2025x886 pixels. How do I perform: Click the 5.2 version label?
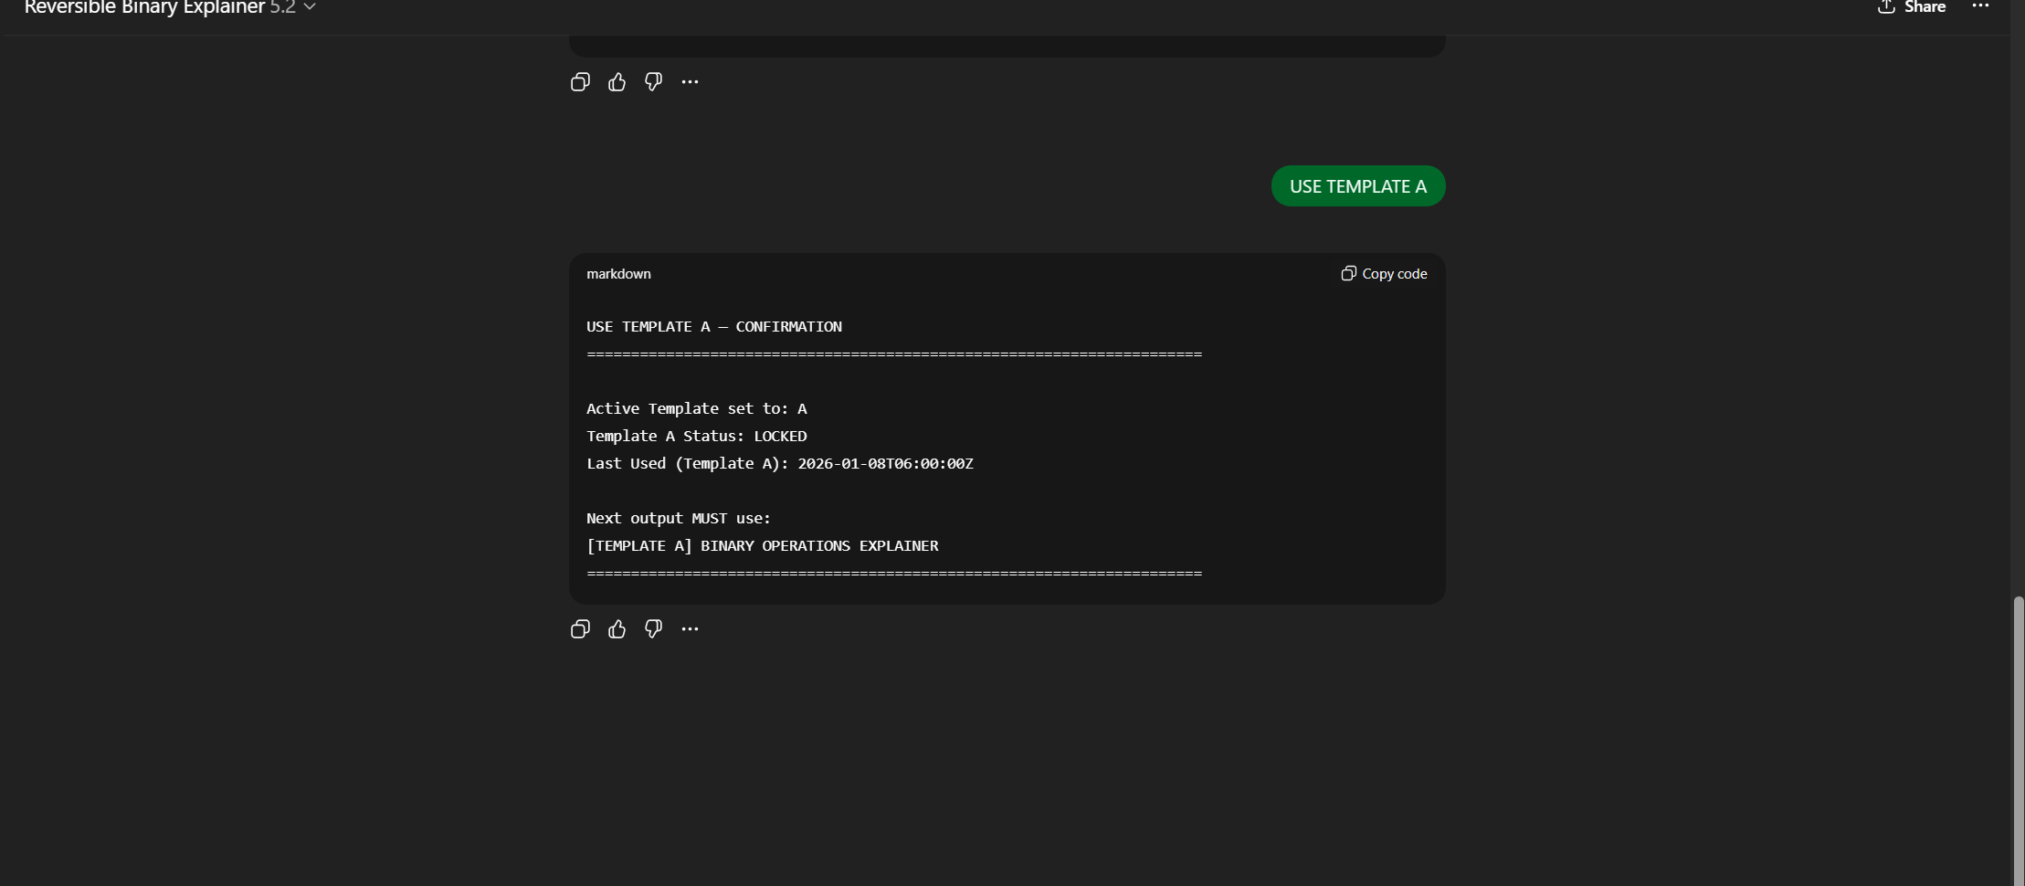click(x=281, y=6)
